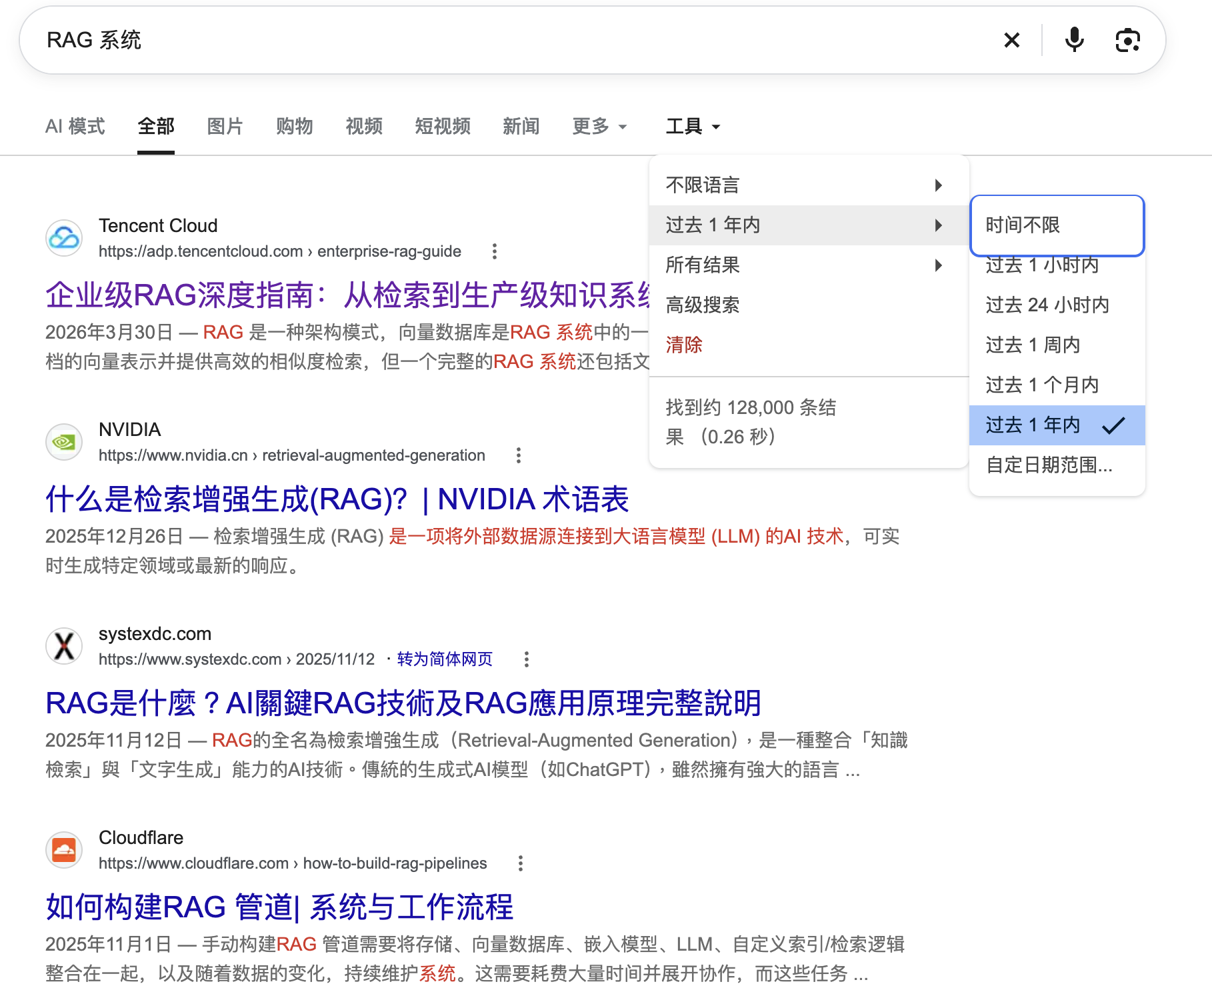The height and width of the screenshot is (1004, 1212).
Task: Open the 企业级RAG深度指南 result link
Action: click(x=347, y=295)
